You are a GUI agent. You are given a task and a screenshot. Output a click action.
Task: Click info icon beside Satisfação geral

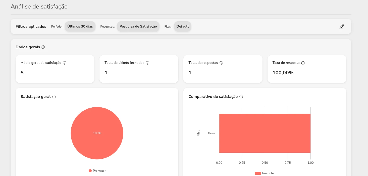pos(54,97)
